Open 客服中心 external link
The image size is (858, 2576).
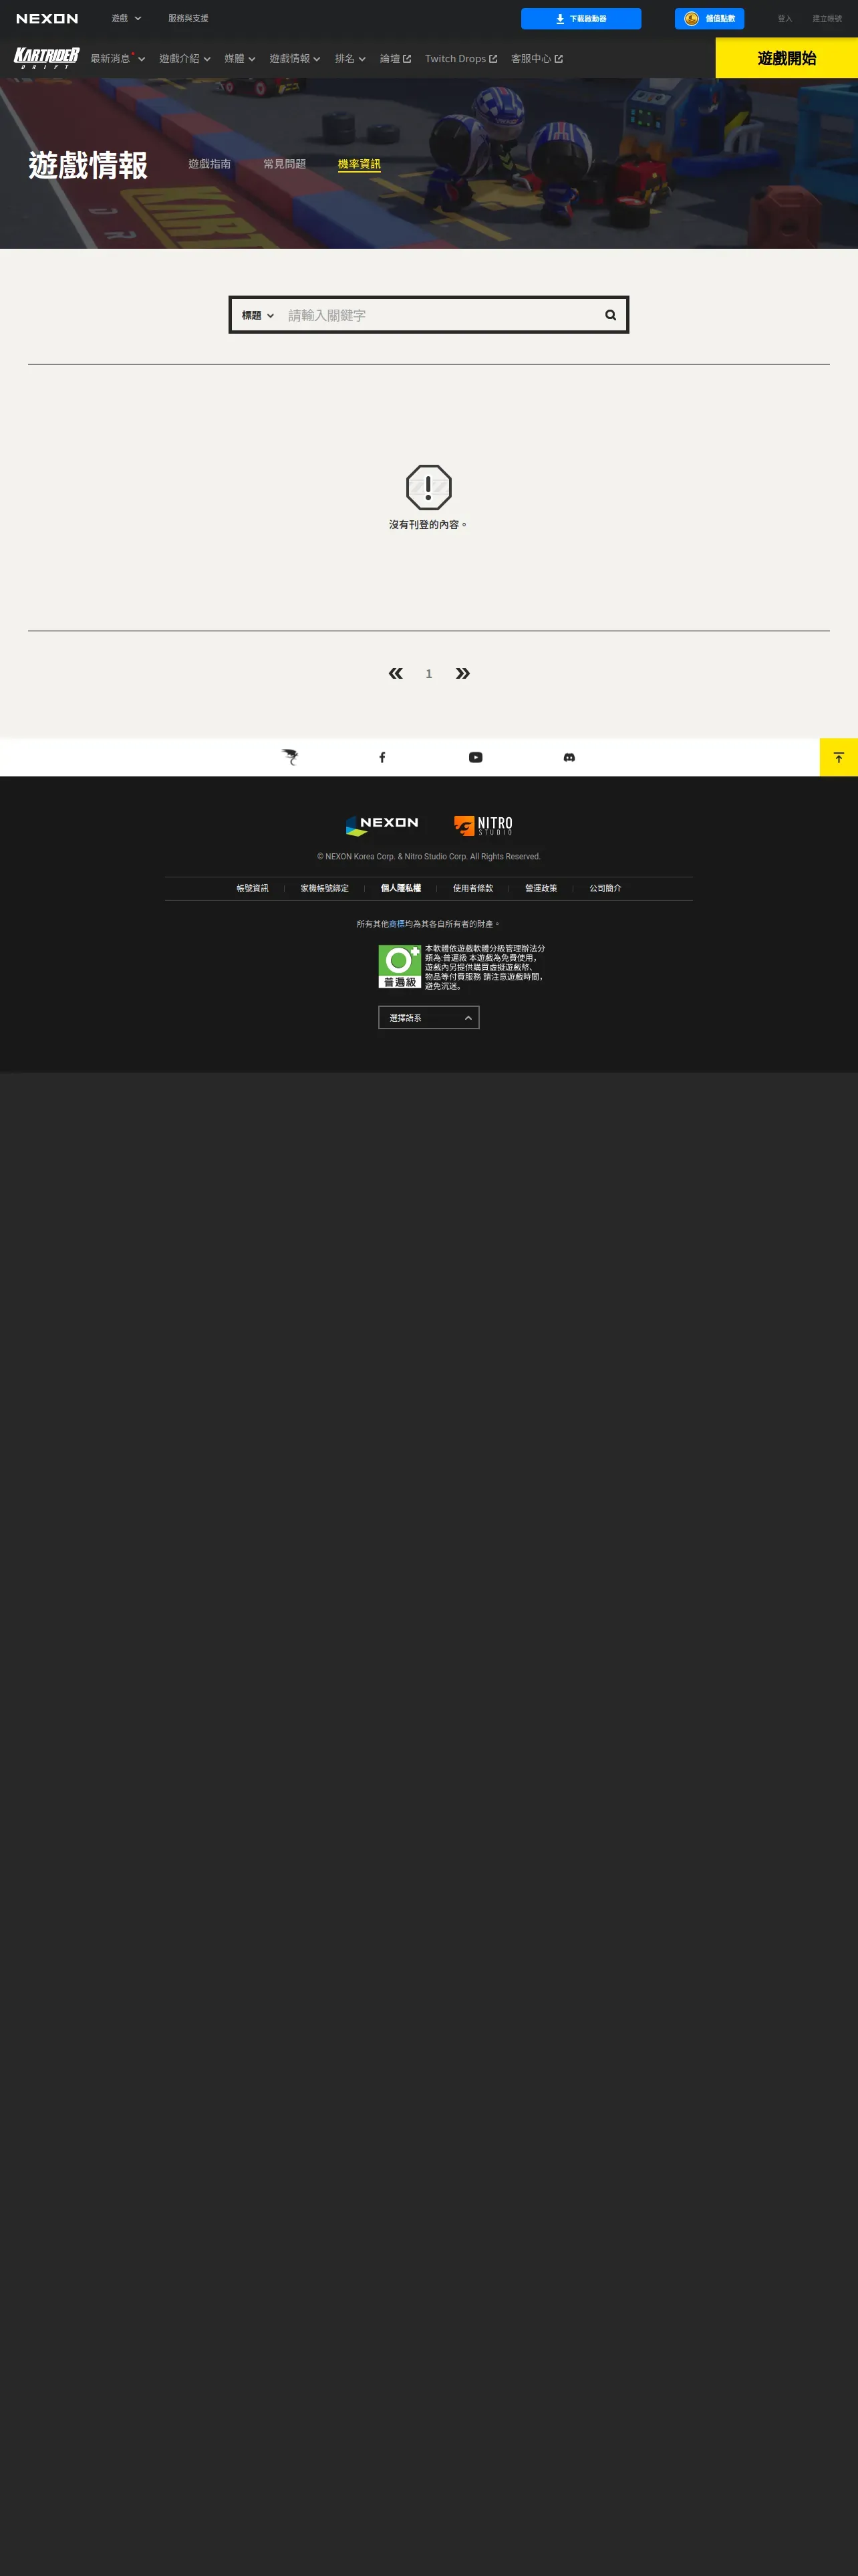point(537,59)
